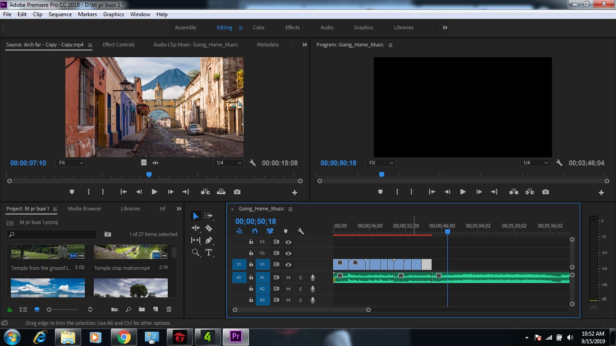Image resolution: width=616 pixels, height=346 pixels.
Task: Toggle V3 track visibility eye
Action: tap(289, 242)
